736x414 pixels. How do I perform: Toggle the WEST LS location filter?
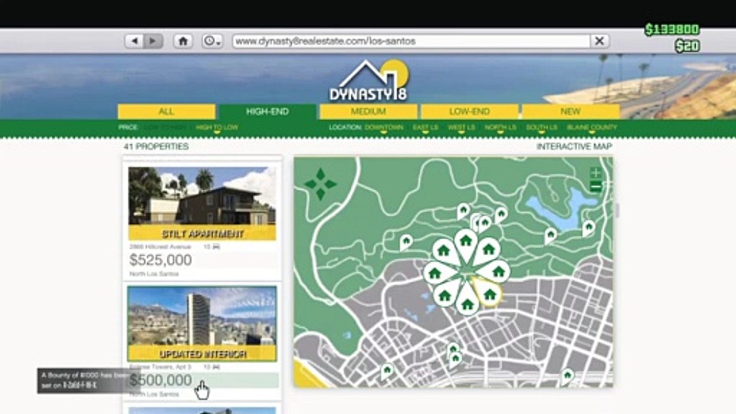[462, 127]
